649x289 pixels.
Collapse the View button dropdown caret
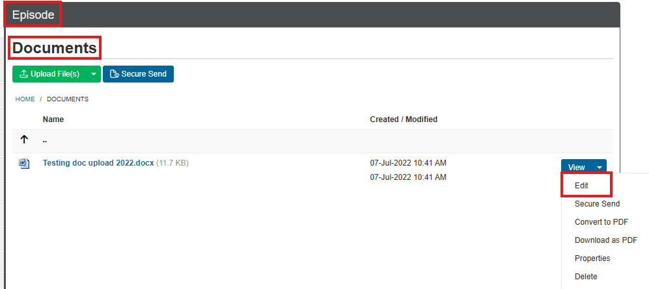tap(600, 167)
